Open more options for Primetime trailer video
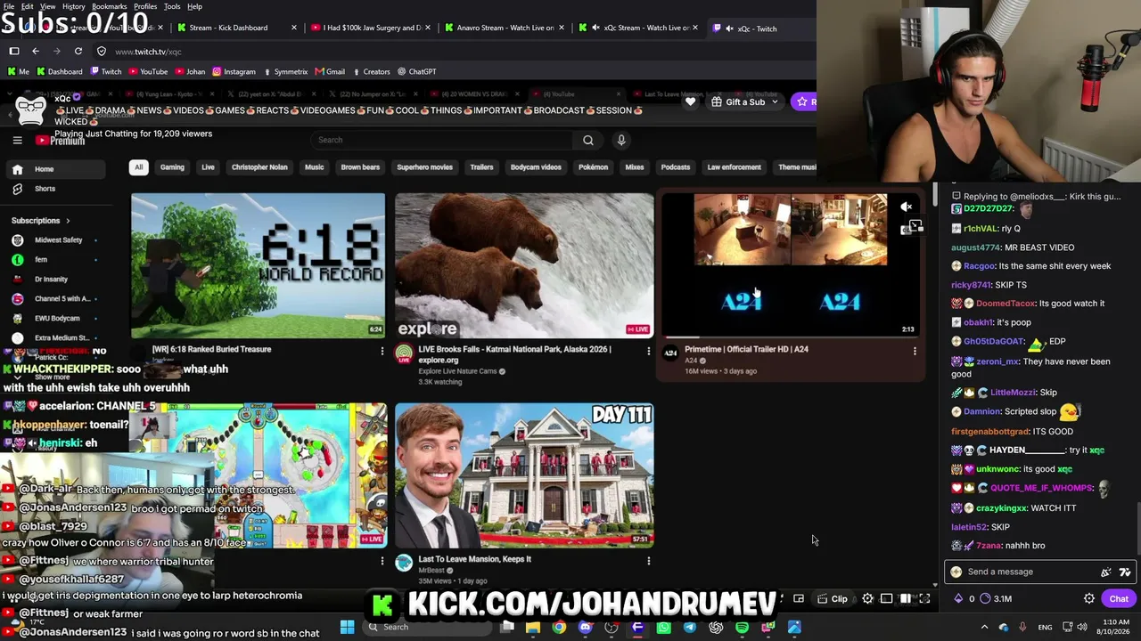Screen dimensions: 1141x641 (x=915, y=352)
